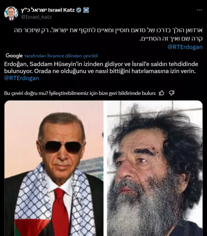
Task: Give a thumbs up to the translation
Action: [161, 93]
